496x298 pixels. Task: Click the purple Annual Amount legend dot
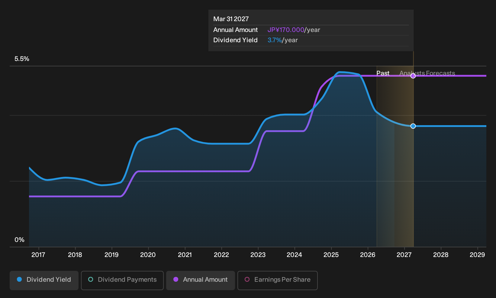point(176,279)
